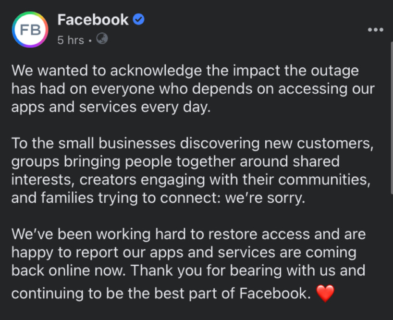The height and width of the screenshot is (320, 393).
Task: Click the 'happy to report our apps' line
Action: click(x=184, y=253)
